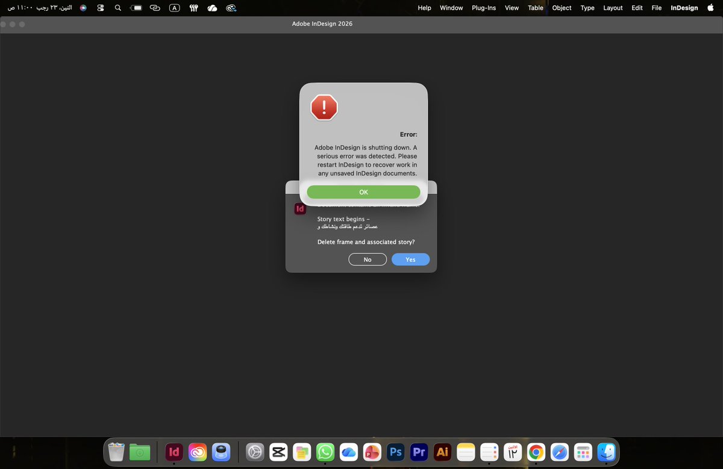Image resolution: width=723 pixels, height=469 pixels.
Task: Click the OneDrive cloud menu bar icon
Action: pos(212,8)
